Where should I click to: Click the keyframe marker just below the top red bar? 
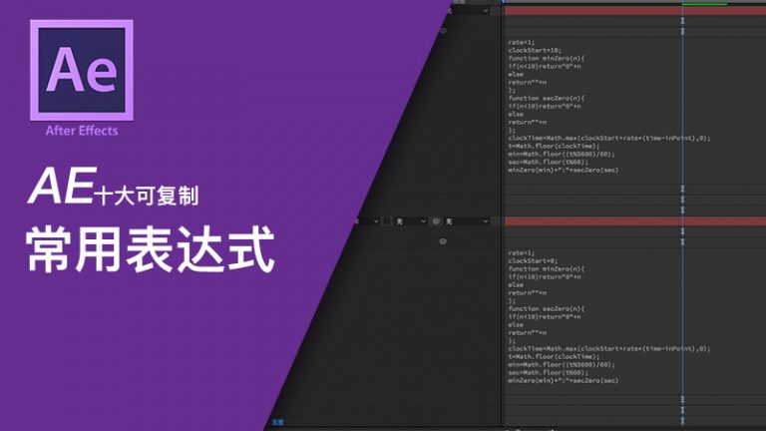point(682,21)
